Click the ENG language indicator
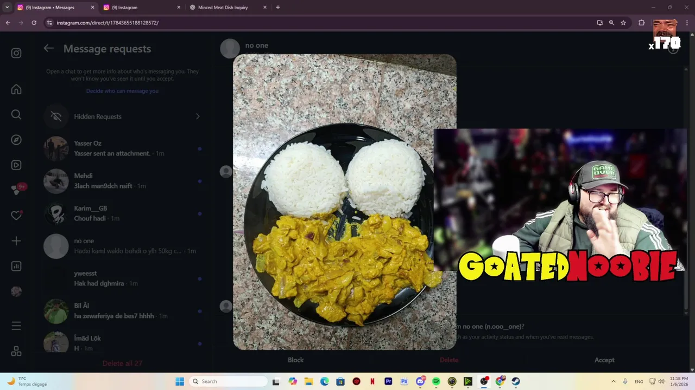The height and width of the screenshot is (390, 695). [x=639, y=381]
